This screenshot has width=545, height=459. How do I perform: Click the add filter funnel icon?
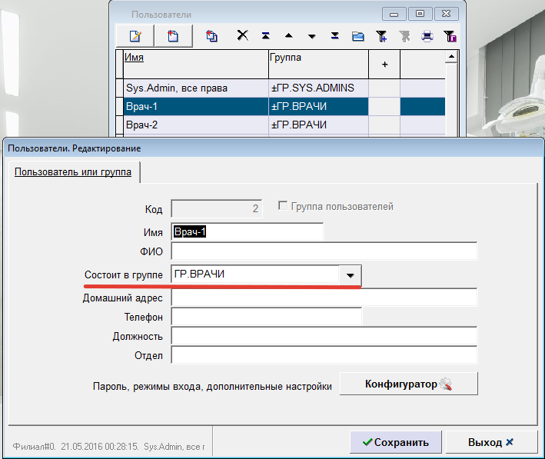point(381,36)
